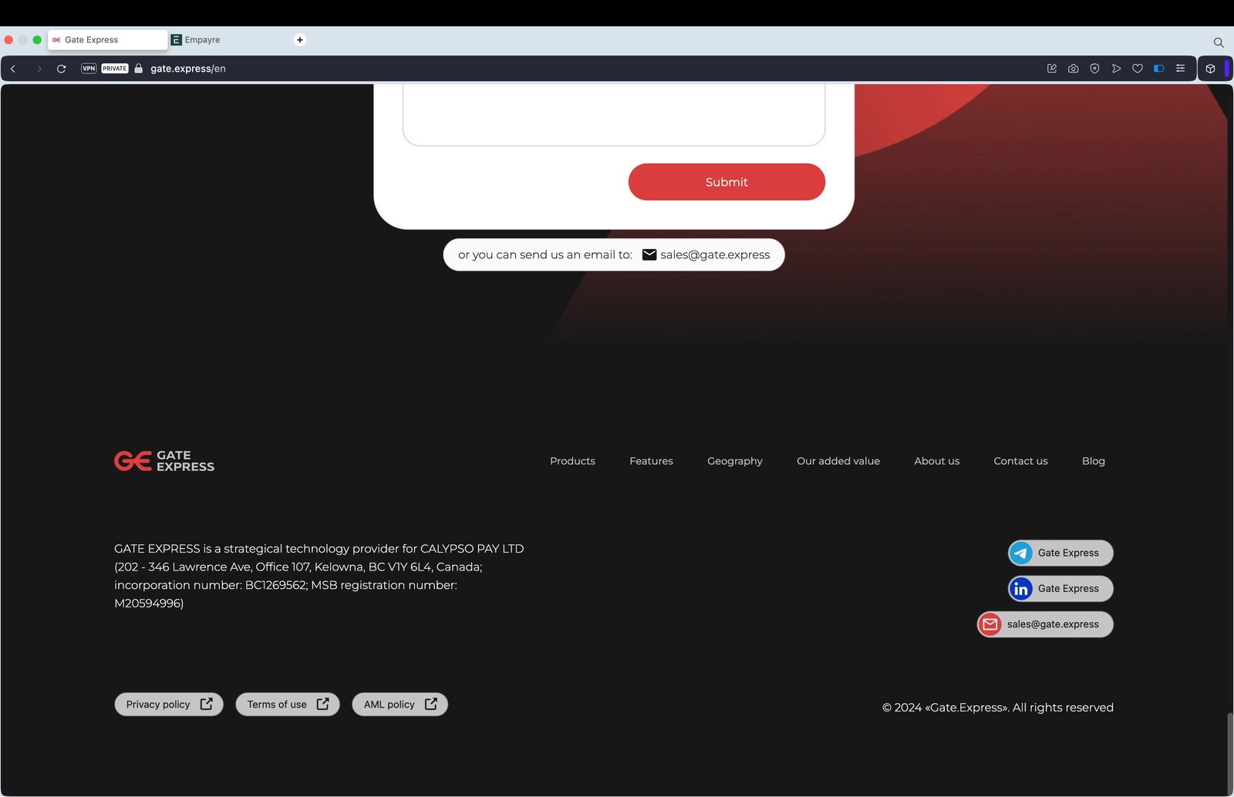
Task: Open the note-editing icon in the toolbar
Action: [x=1051, y=68]
